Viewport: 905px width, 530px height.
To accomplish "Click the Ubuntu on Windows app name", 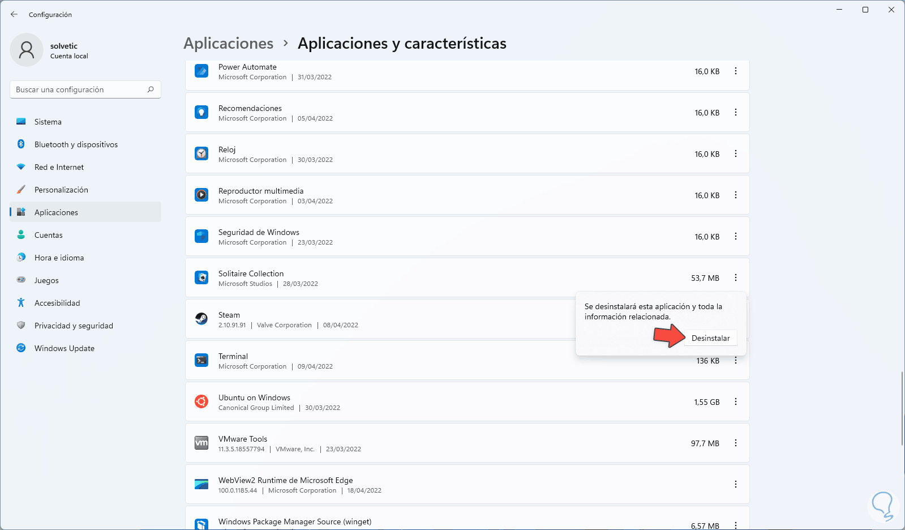I will pyautogui.click(x=254, y=397).
